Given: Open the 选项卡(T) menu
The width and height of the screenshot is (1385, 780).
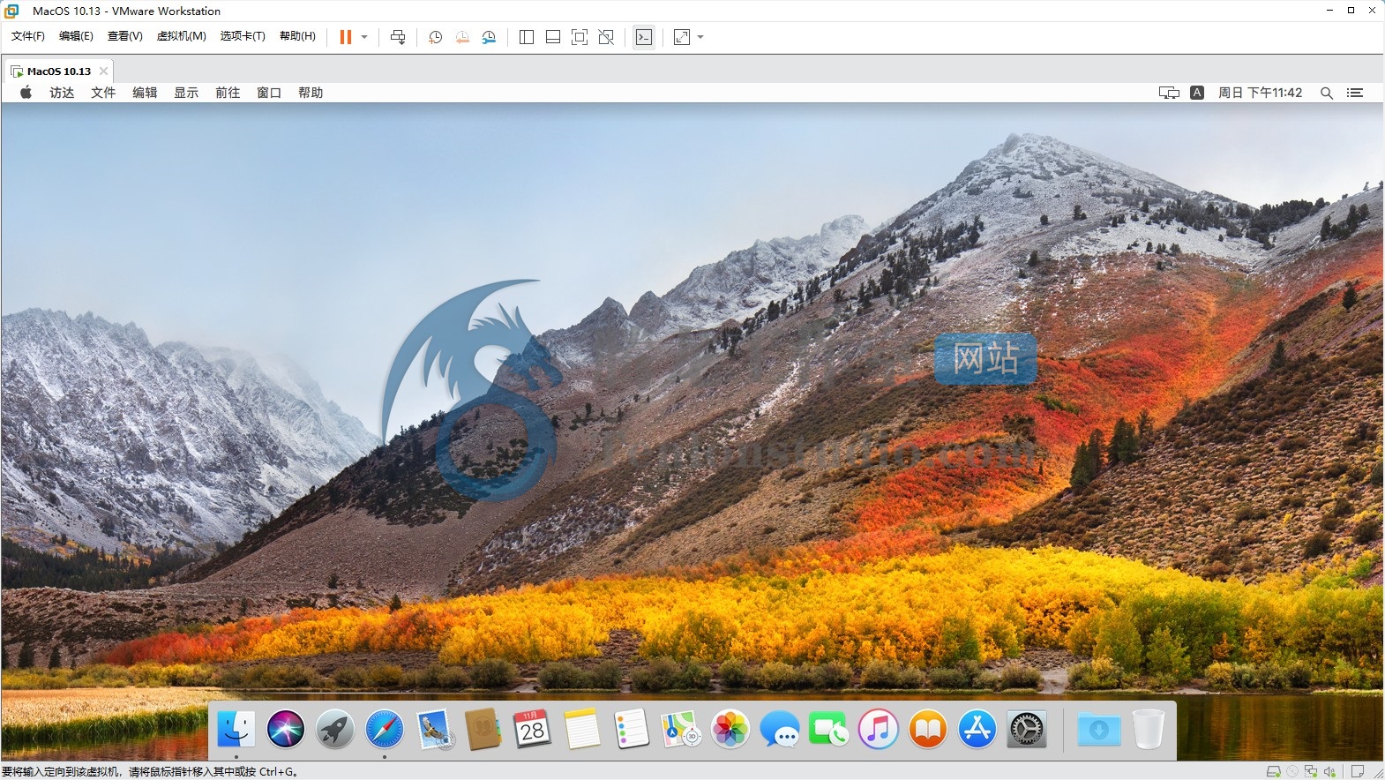Looking at the screenshot, I should click(x=243, y=36).
